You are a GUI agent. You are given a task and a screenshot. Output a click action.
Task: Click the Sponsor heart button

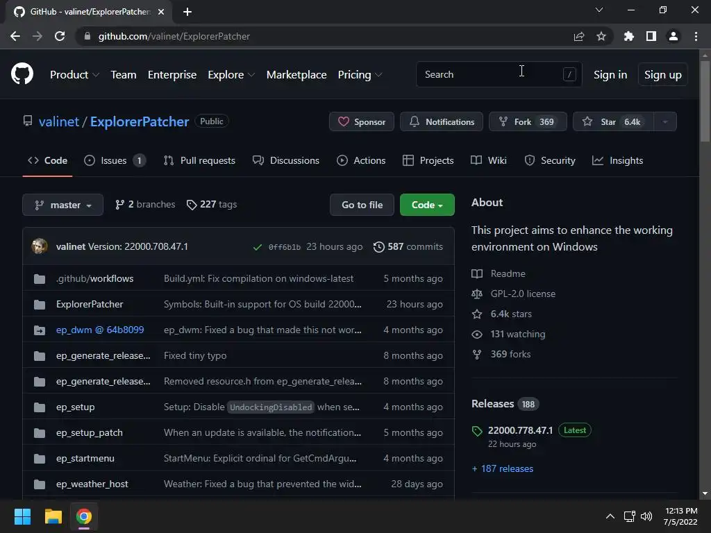pos(361,121)
